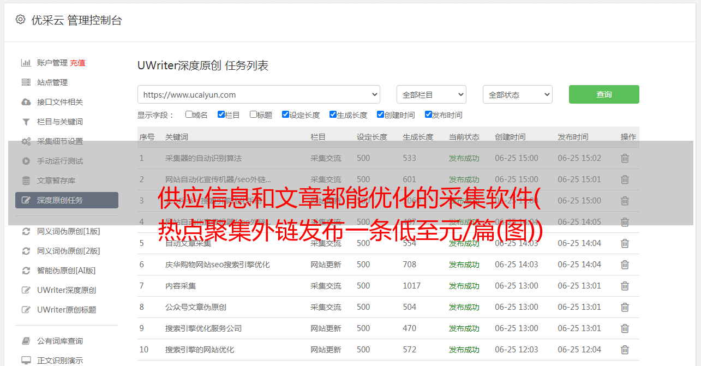Screen dimensions: 701x366
Task: Click the funnel icon for 栏目与关键词
Action: click(26, 122)
